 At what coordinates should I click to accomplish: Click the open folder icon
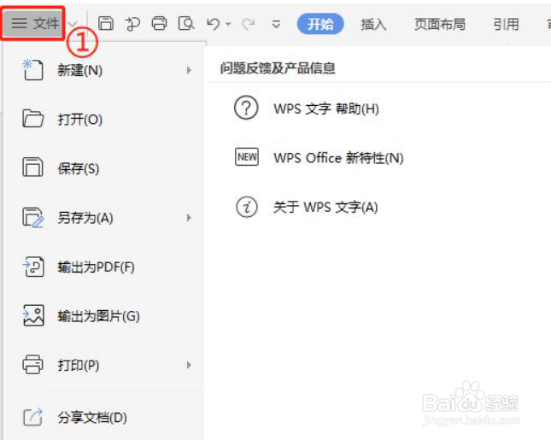(33, 119)
